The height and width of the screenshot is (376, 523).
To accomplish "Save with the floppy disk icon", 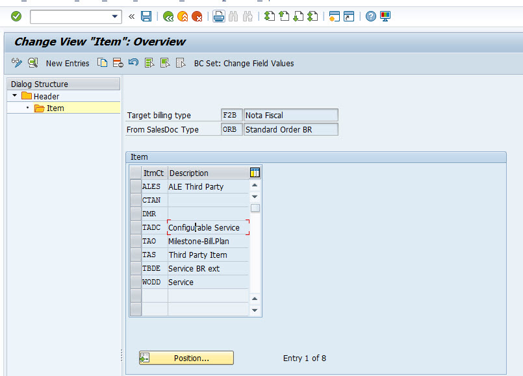I will pos(146,16).
